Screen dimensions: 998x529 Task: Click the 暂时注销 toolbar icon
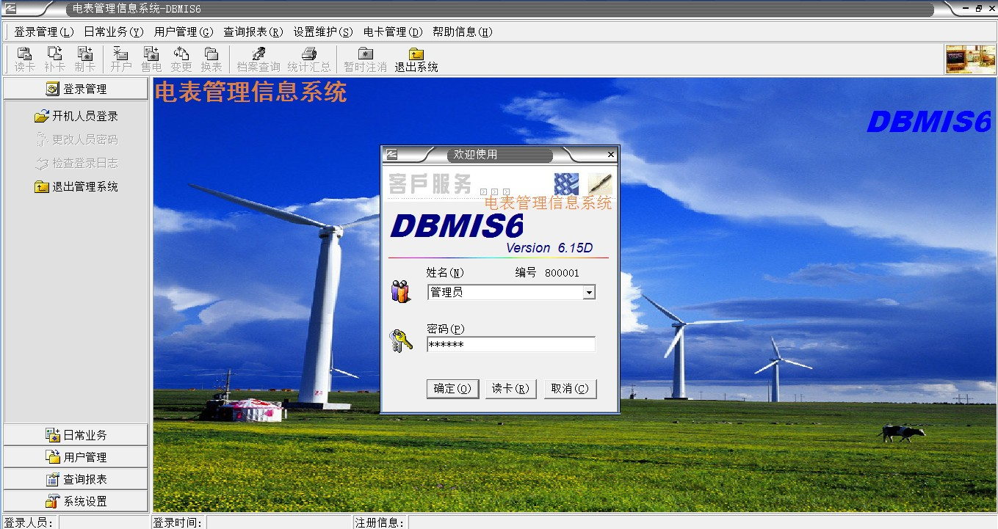click(x=365, y=54)
